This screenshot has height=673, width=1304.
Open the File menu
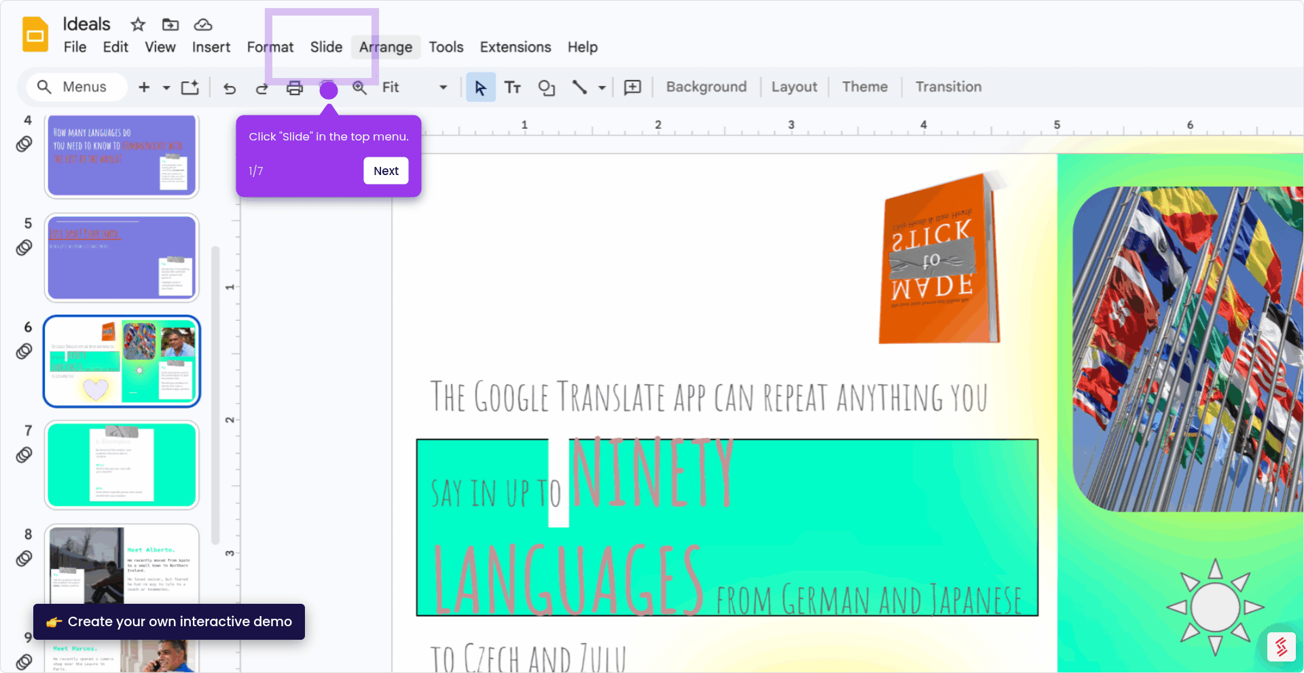[75, 47]
